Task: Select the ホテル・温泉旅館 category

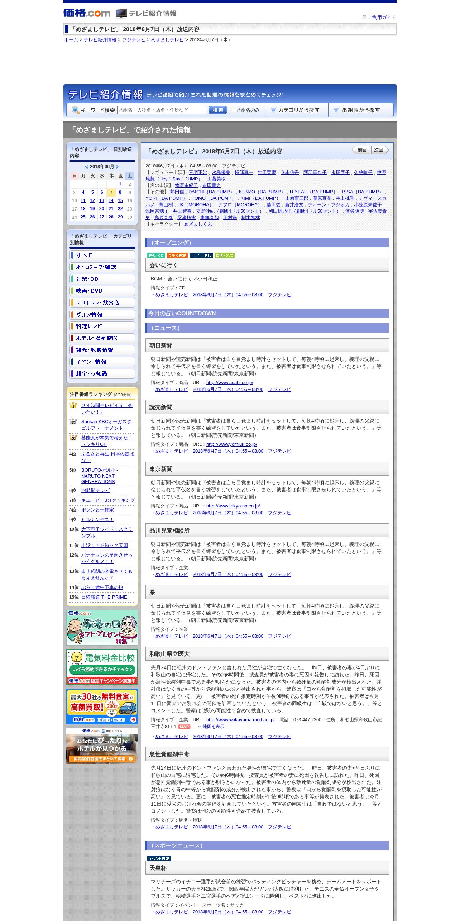Action: [102, 338]
